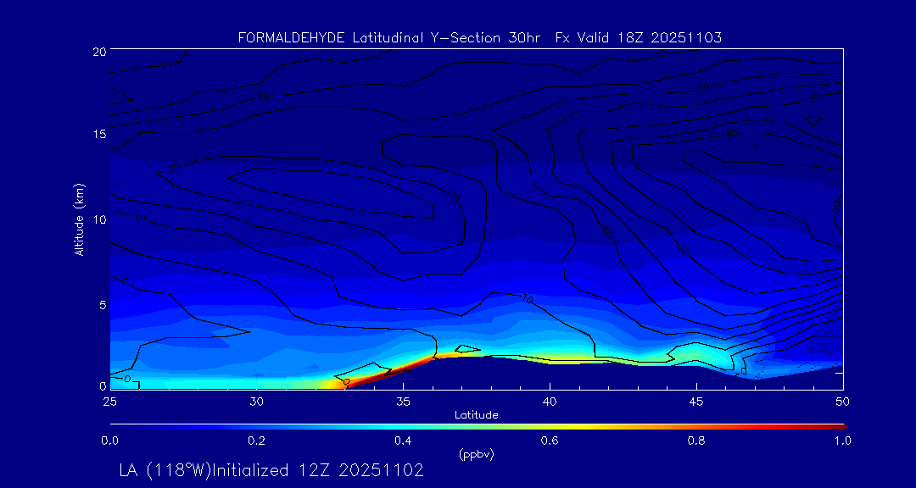The width and height of the screenshot is (916, 488).
Task: Click the altitude axis tick label 0
Action: 103,385
